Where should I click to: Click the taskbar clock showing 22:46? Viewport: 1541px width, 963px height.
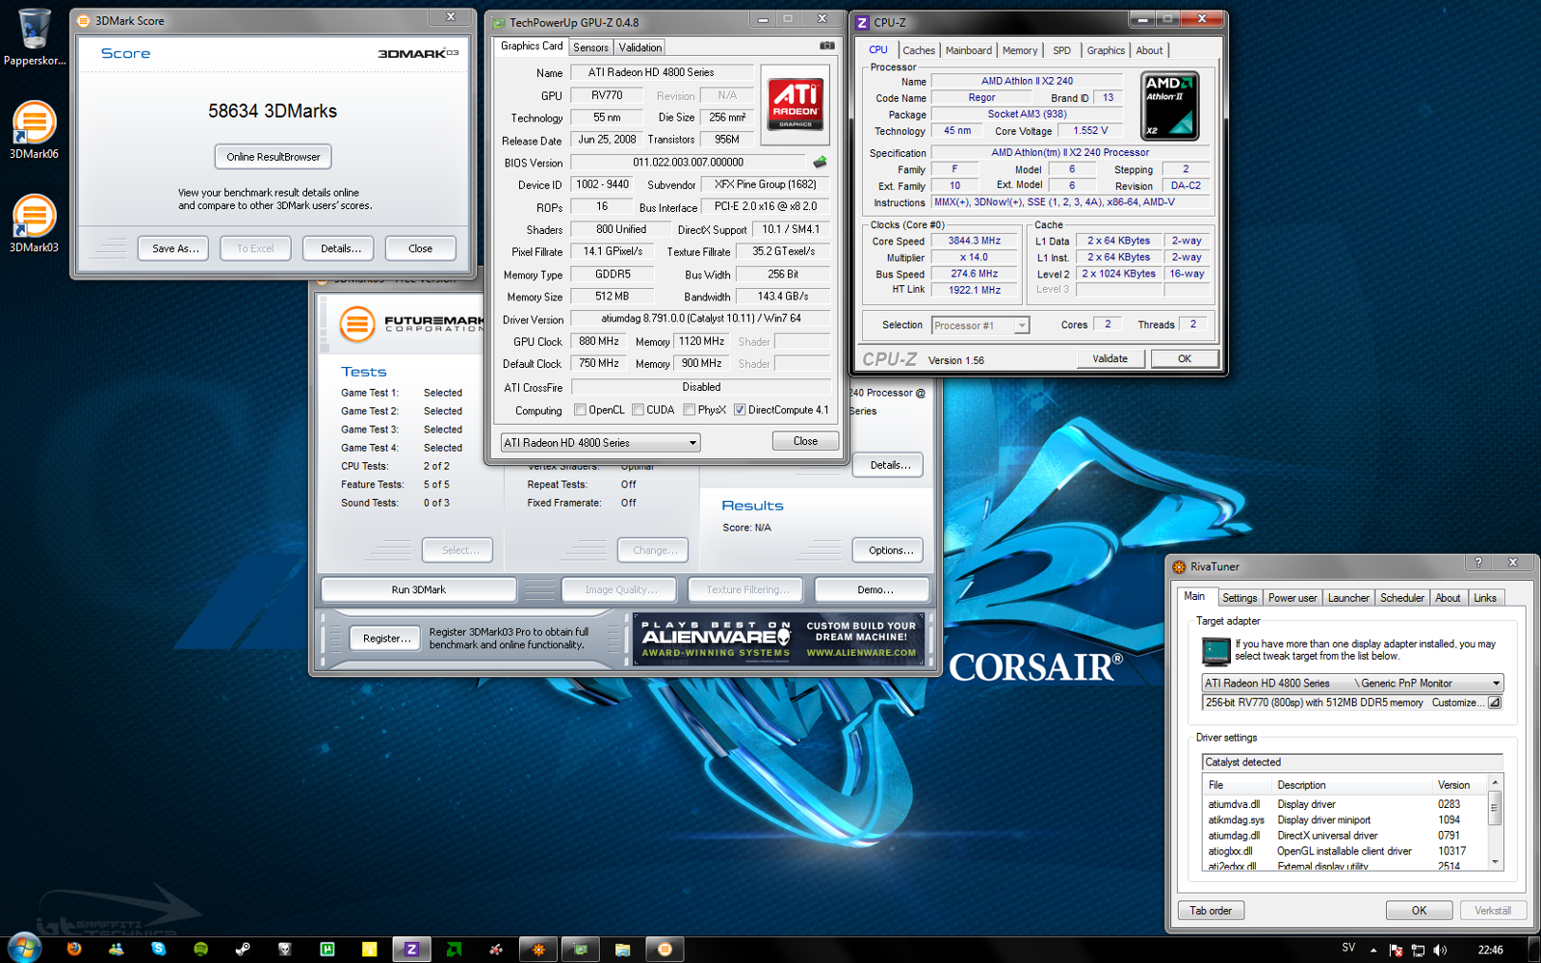1490,950
